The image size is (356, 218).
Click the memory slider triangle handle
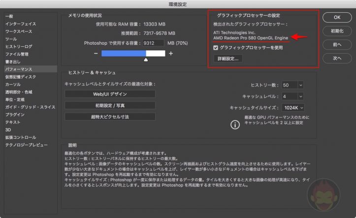tap(146, 60)
